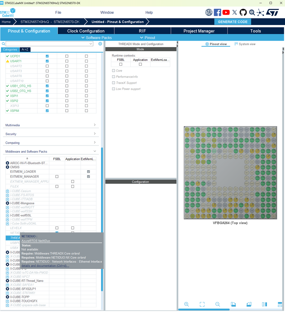Flip the chip horizontally
This screenshot has height=312, width=285.
264,304
